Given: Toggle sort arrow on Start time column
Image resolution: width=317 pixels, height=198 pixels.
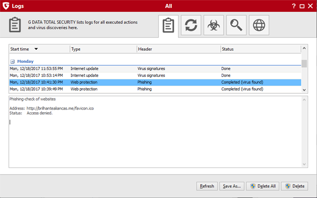Looking at the screenshot, I should [36, 49].
